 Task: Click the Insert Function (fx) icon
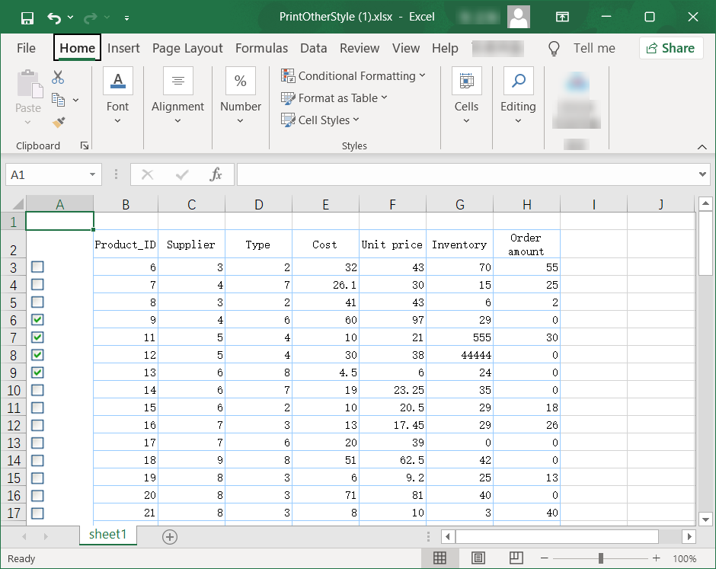(x=216, y=174)
